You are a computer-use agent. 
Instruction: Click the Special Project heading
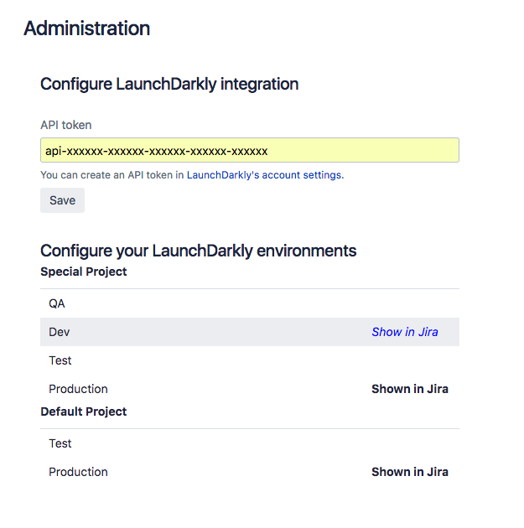coord(84,272)
